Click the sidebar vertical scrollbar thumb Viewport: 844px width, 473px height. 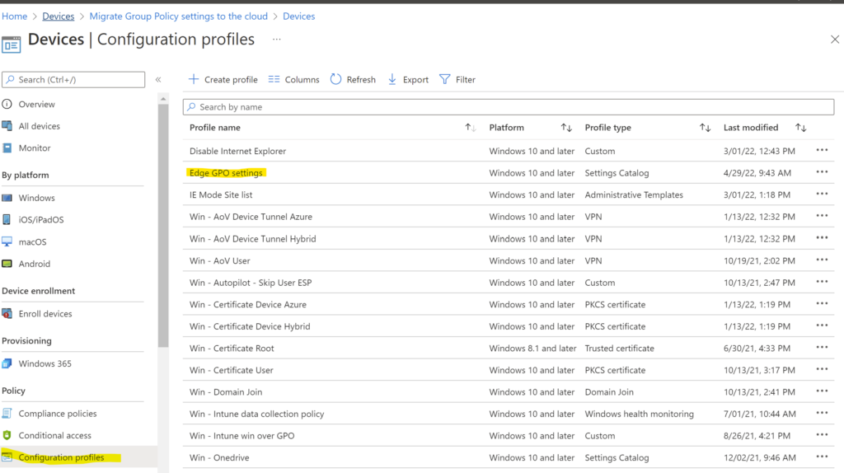(163, 226)
